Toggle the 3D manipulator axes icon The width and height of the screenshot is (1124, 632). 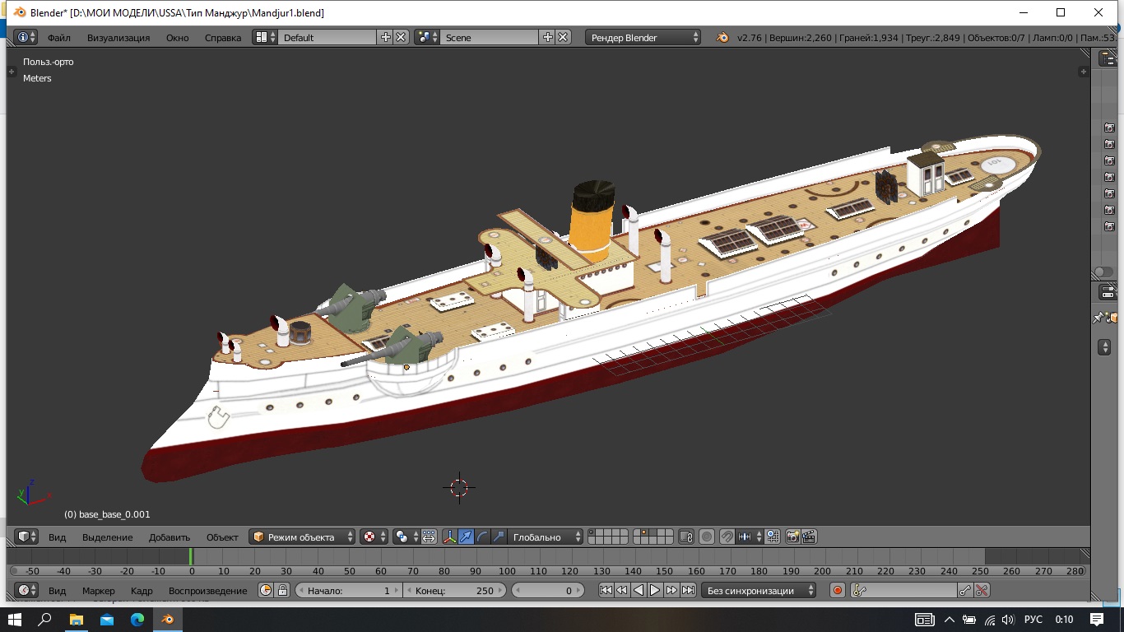coord(450,537)
